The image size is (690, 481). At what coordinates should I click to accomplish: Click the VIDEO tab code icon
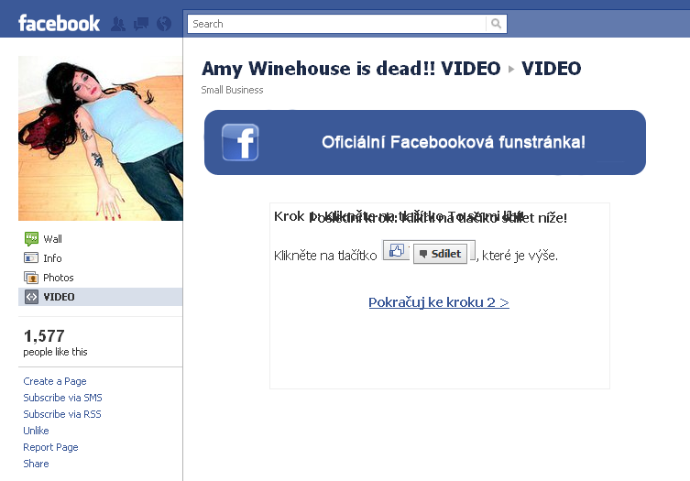[x=31, y=297]
